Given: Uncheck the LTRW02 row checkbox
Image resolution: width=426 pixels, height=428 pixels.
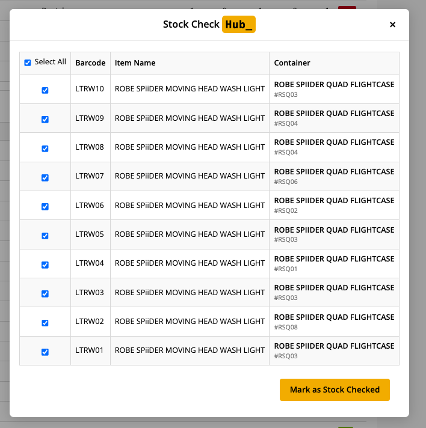Looking at the screenshot, I should (45, 323).
